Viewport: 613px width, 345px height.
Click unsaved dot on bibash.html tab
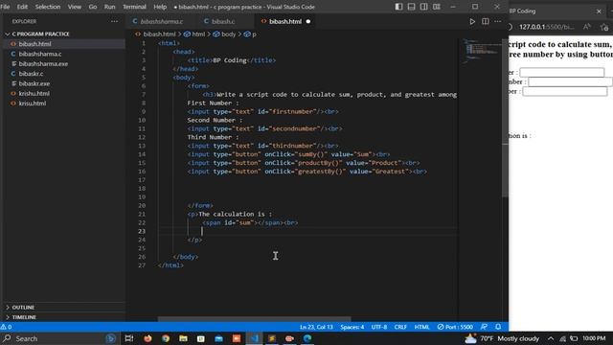[308, 21]
